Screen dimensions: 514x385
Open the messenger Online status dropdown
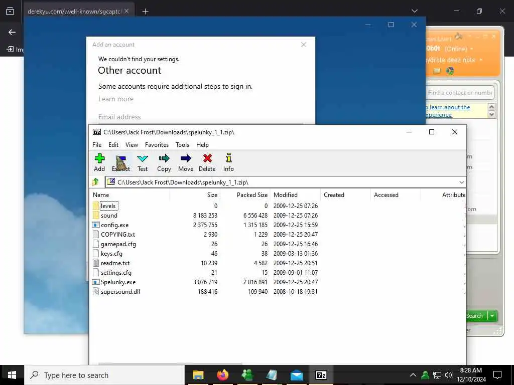472,49
